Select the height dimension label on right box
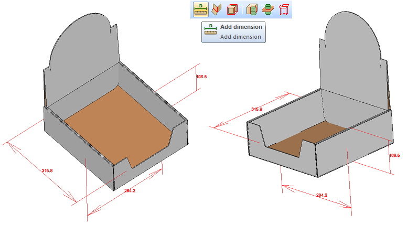Screen dimensions: 418x225 pos(394,155)
